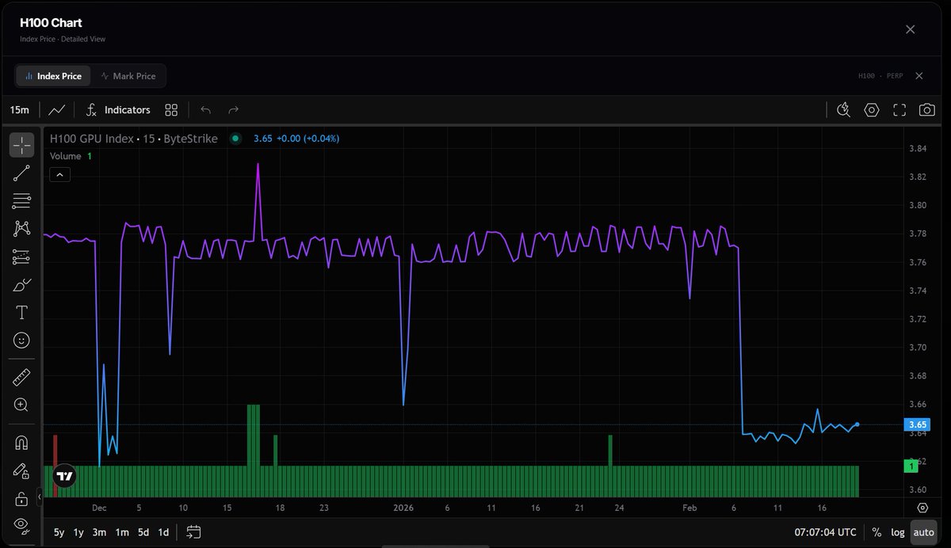Set time range to 3m
Screen dimensions: 951x548
click(99, 532)
